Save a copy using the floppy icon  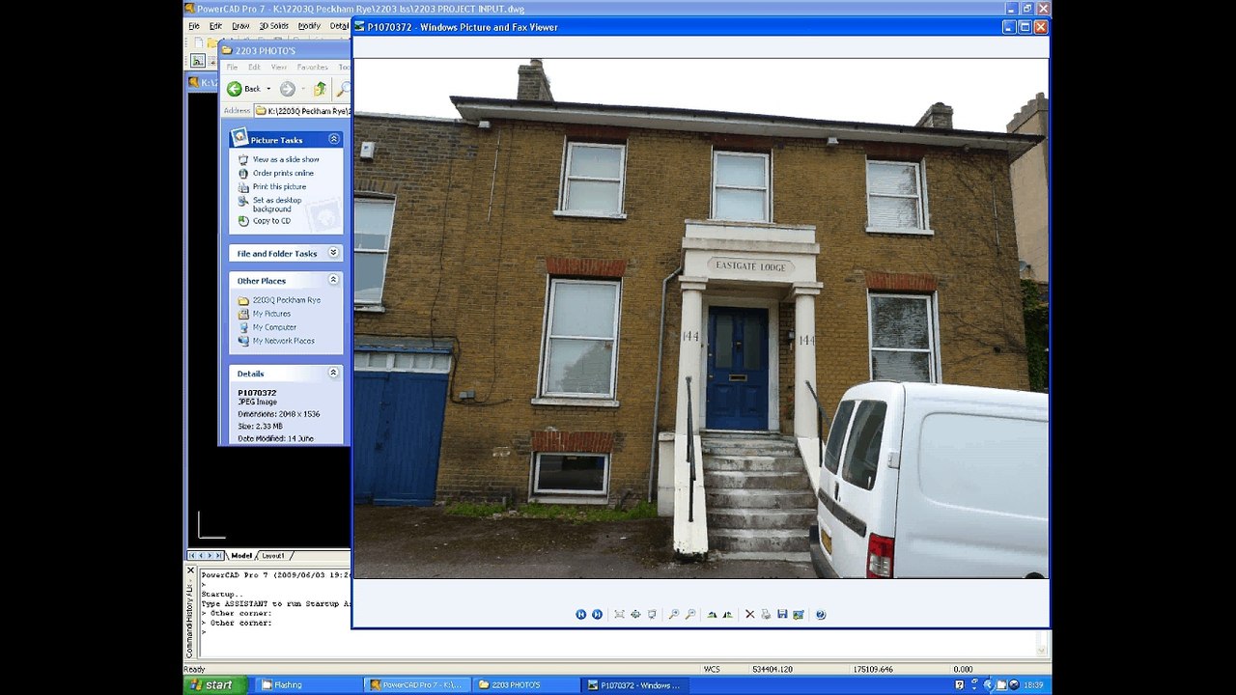(782, 614)
